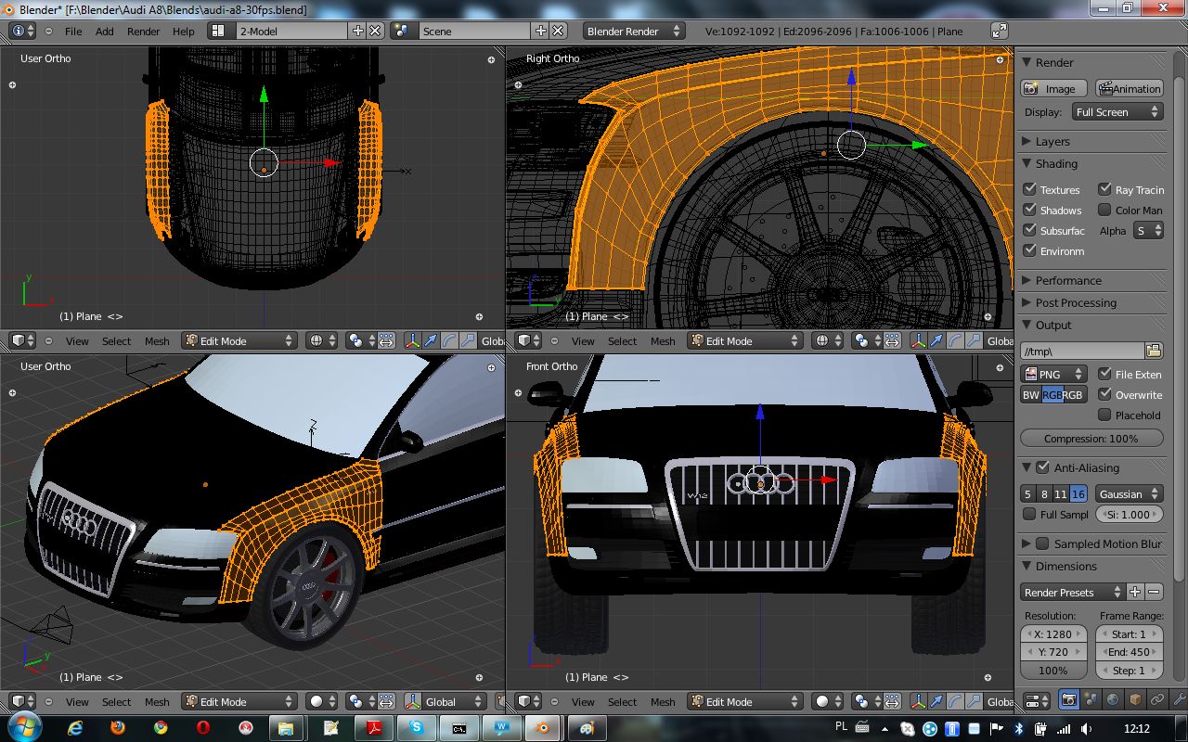This screenshot has height=742, width=1188.
Task: Enable the Color Management checkbox
Action: 1104,209
